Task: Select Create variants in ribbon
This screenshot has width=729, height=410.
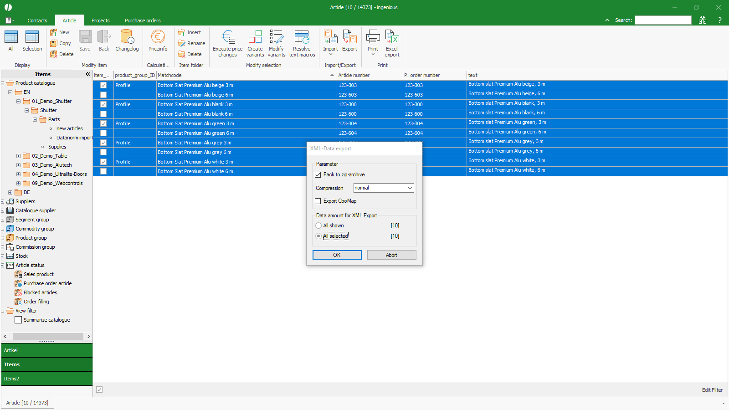Action: (x=255, y=37)
